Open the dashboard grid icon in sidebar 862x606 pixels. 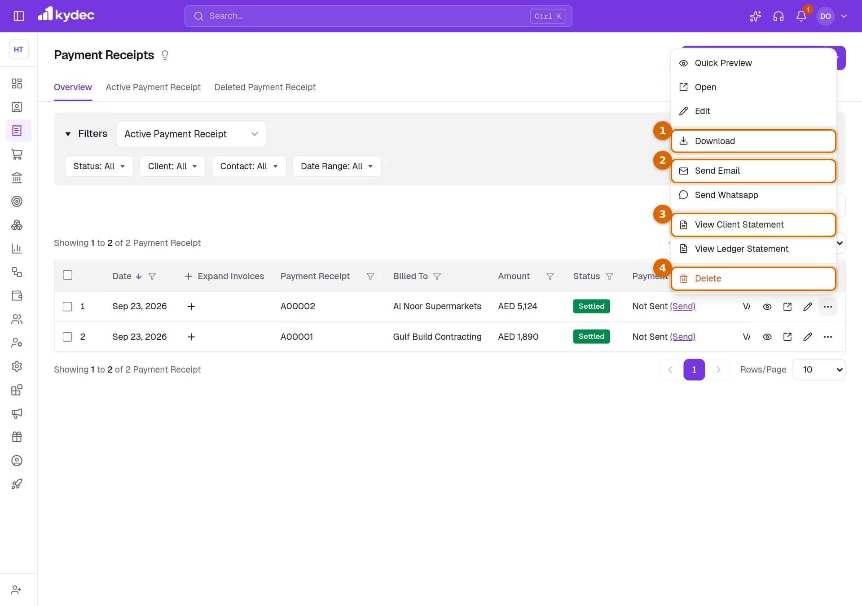click(17, 83)
